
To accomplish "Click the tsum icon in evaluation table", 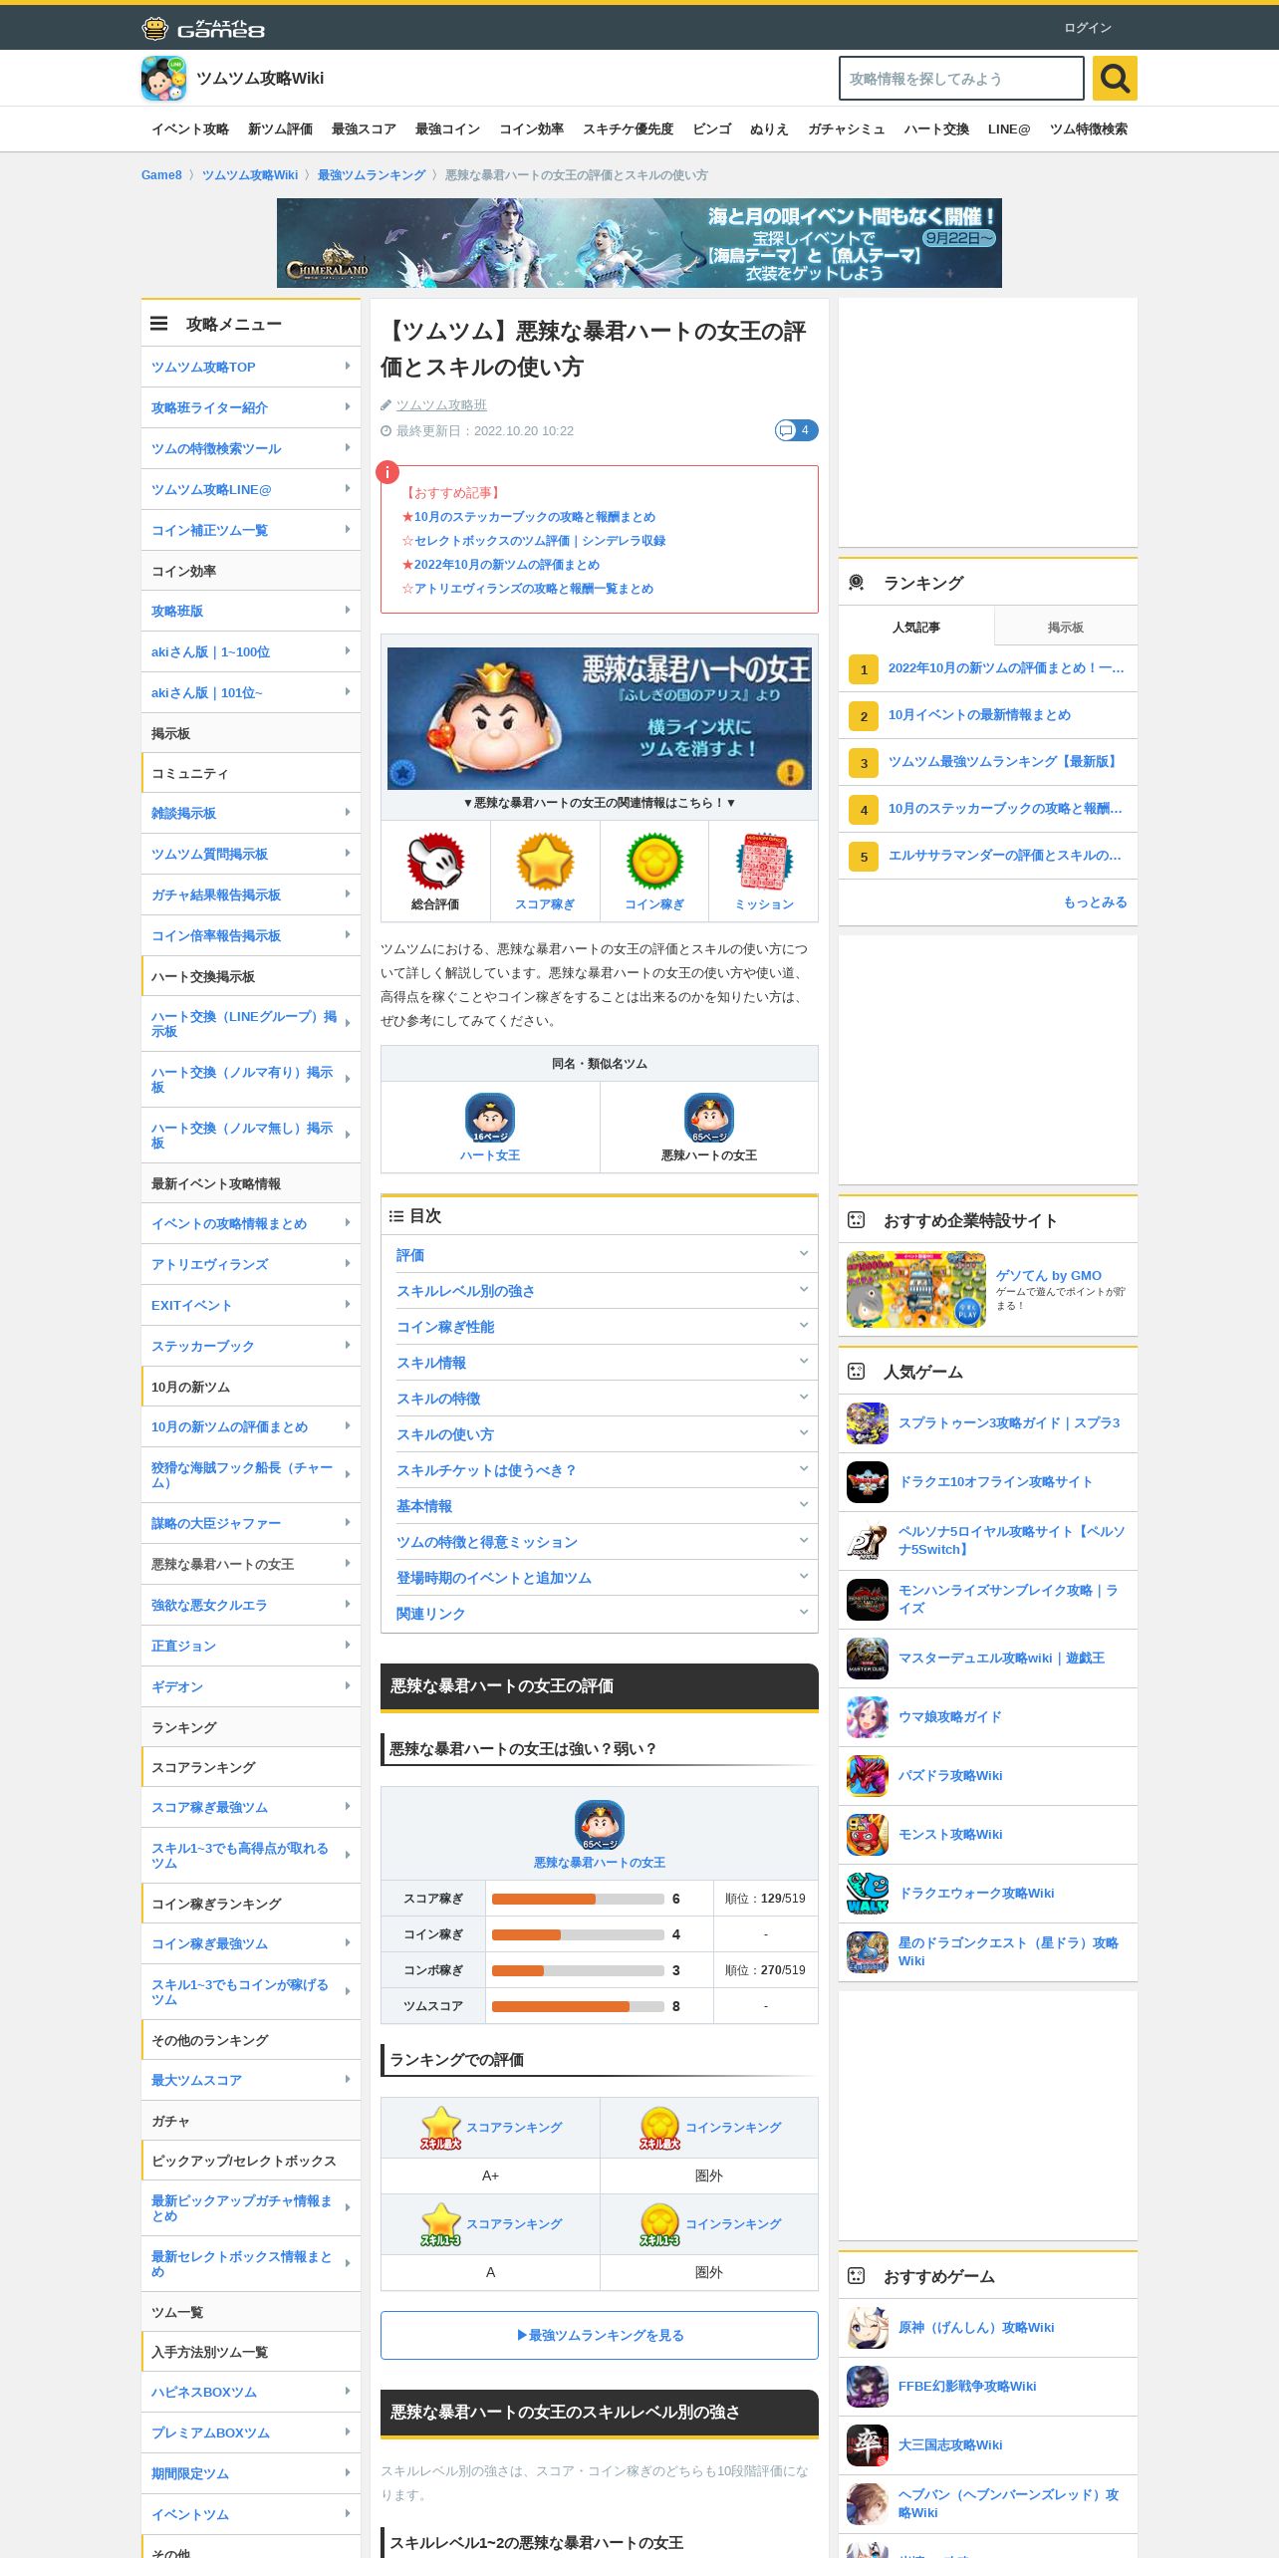I will [600, 1825].
